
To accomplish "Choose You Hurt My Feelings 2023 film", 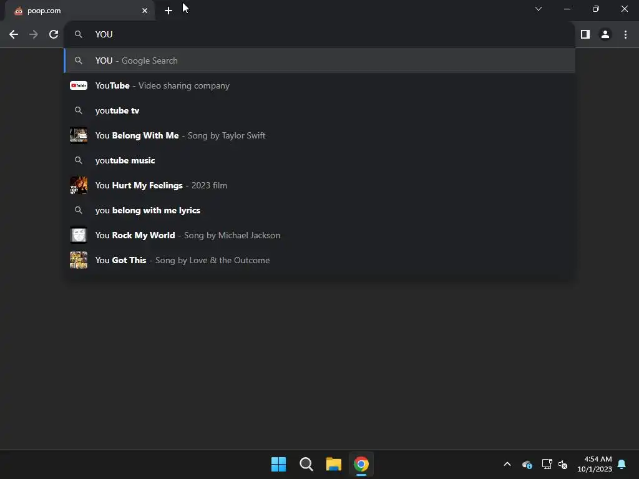I will tap(319, 185).
